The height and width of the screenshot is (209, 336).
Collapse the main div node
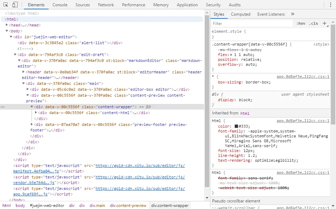(23, 83)
